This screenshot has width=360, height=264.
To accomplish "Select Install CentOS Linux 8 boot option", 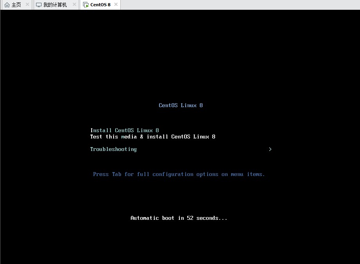I will pyautogui.click(x=125, y=130).
